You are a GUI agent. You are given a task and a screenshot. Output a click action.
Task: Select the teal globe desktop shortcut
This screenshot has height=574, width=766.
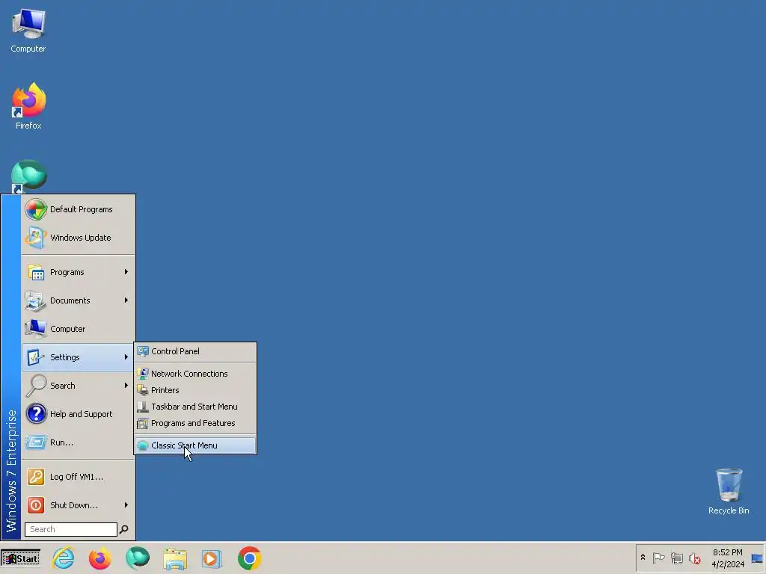[x=29, y=176]
